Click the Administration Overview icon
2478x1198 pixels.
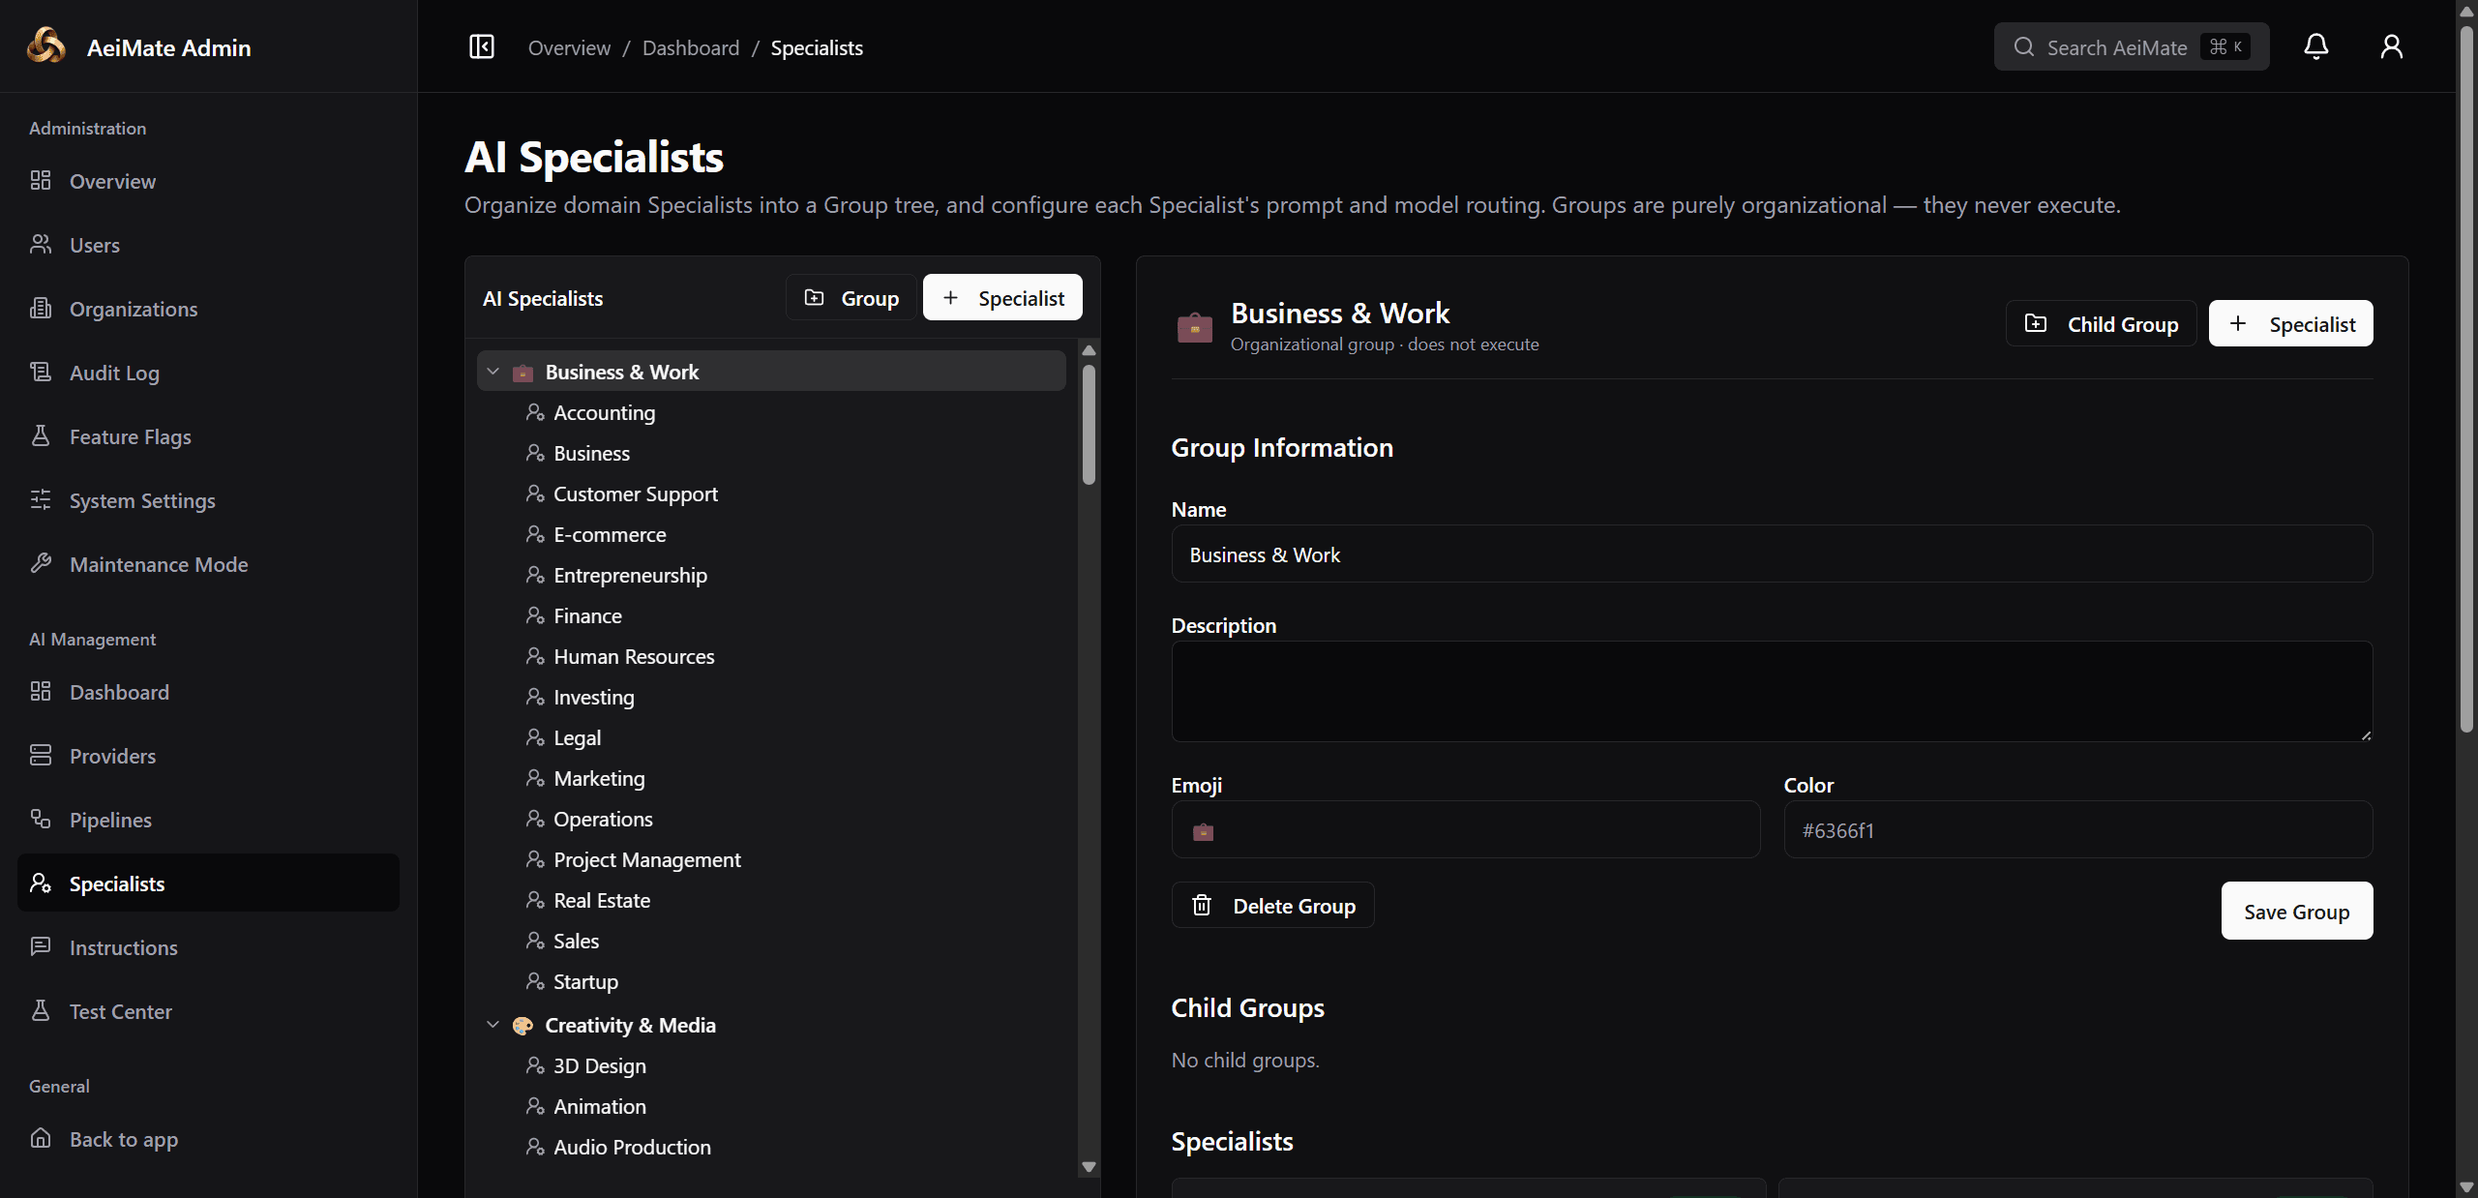pyautogui.click(x=41, y=180)
